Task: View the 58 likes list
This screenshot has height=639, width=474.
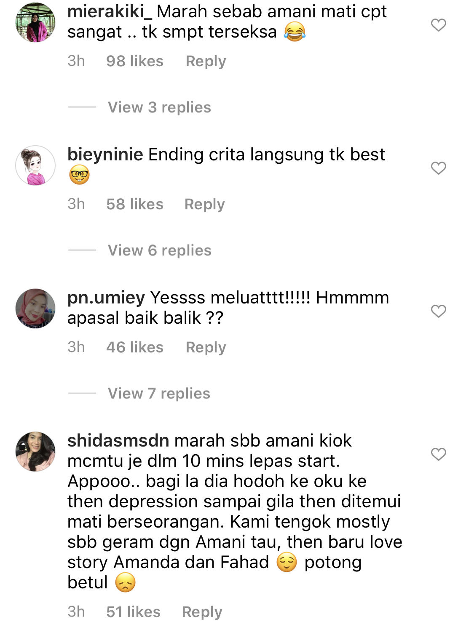Action: pos(135,204)
